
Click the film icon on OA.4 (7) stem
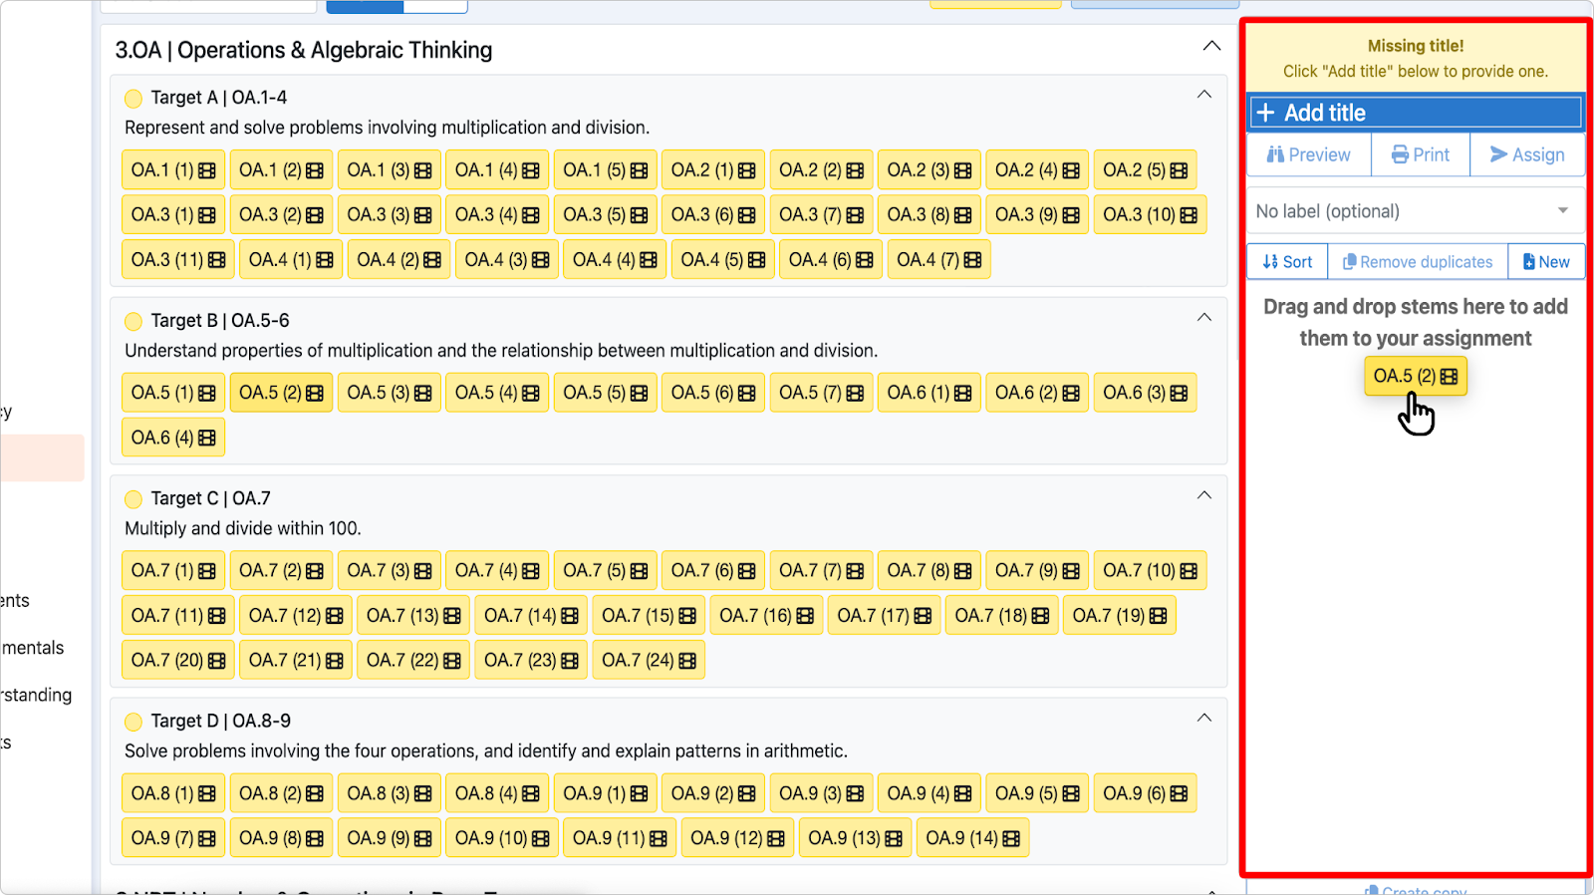point(972,260)
